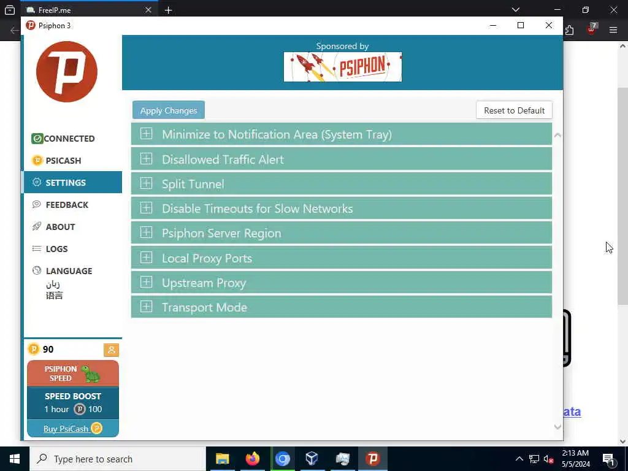Click the browser page vertical scrollbar
This screenshot has height=471, width=628.
point(622,196)
